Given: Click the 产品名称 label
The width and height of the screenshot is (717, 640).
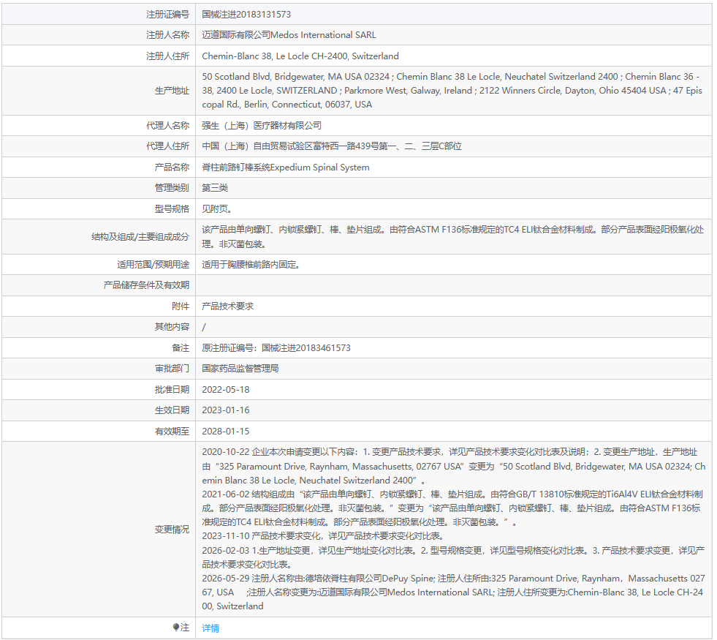Looking at the screenshot, I should tap(172, 167).
